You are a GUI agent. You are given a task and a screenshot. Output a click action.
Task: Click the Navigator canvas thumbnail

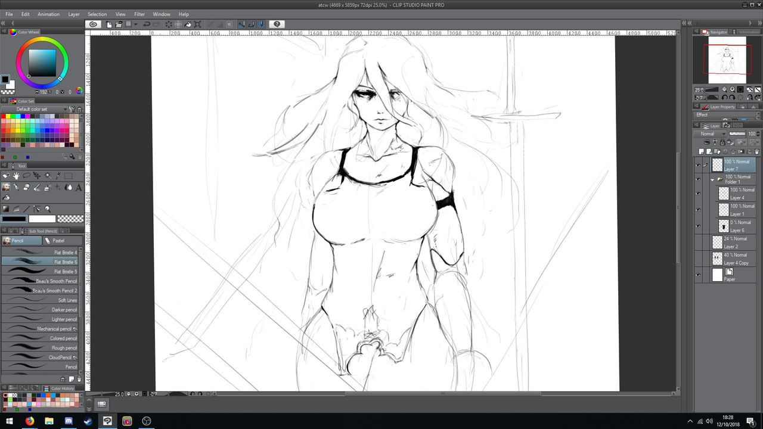(x=727, y=60)
